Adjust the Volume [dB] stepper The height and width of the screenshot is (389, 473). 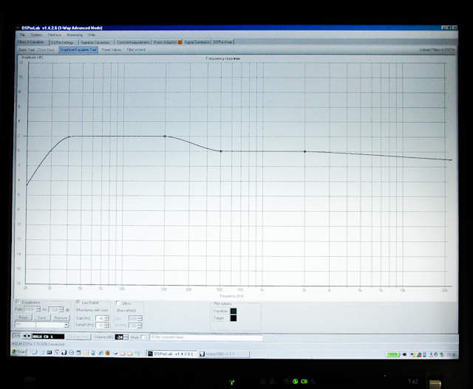126,337
